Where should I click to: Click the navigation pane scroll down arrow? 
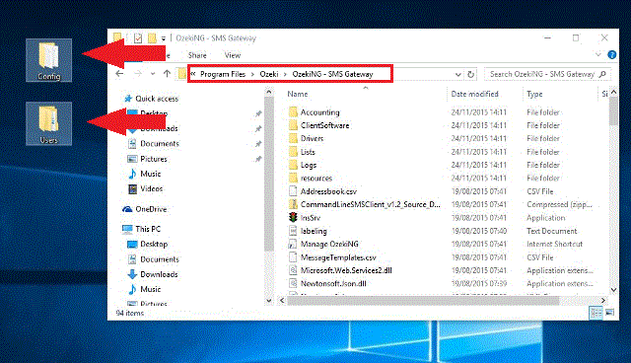(x=269, y=300)
